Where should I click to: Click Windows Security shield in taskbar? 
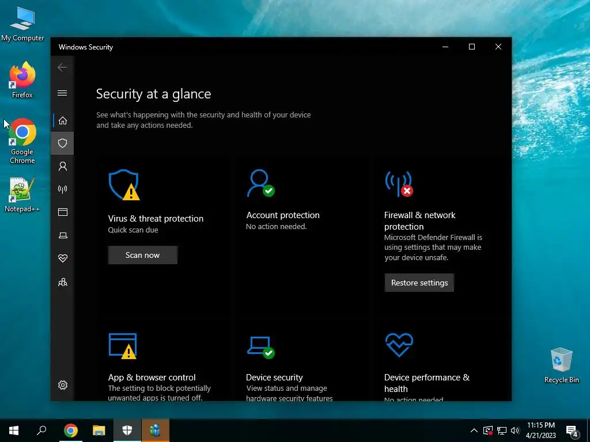click(x=127, y=430)
